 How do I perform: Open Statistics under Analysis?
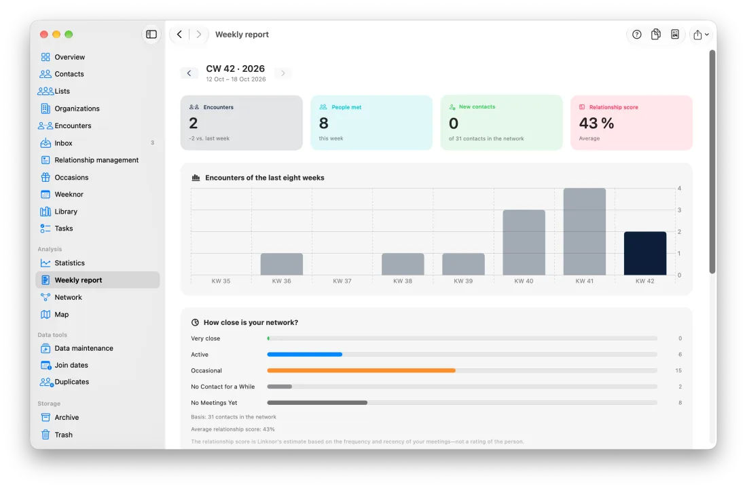click(x=98, y=263)
